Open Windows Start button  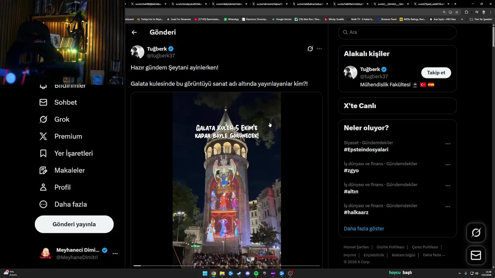pos(205,273)
